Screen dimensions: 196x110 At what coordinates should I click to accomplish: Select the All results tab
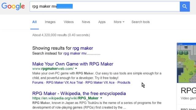pyautogui.click(x=35, y=22)
